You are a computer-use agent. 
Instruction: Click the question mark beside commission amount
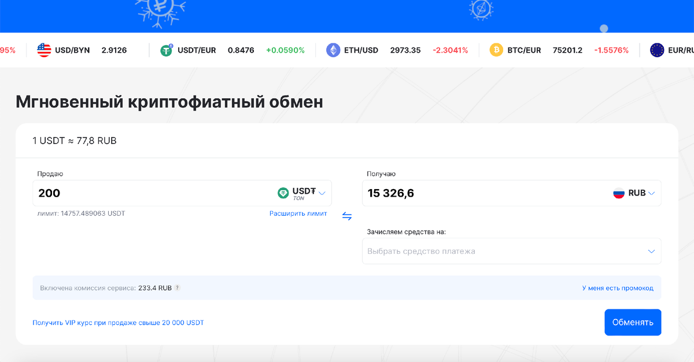(x=177, y=287)
